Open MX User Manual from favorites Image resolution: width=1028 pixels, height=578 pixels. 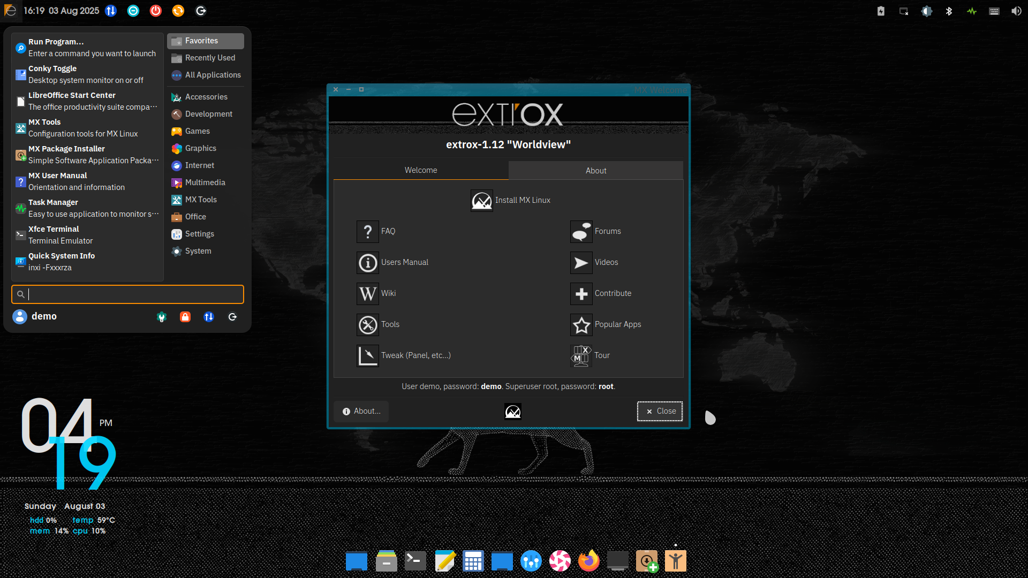[x=87, y=181]
